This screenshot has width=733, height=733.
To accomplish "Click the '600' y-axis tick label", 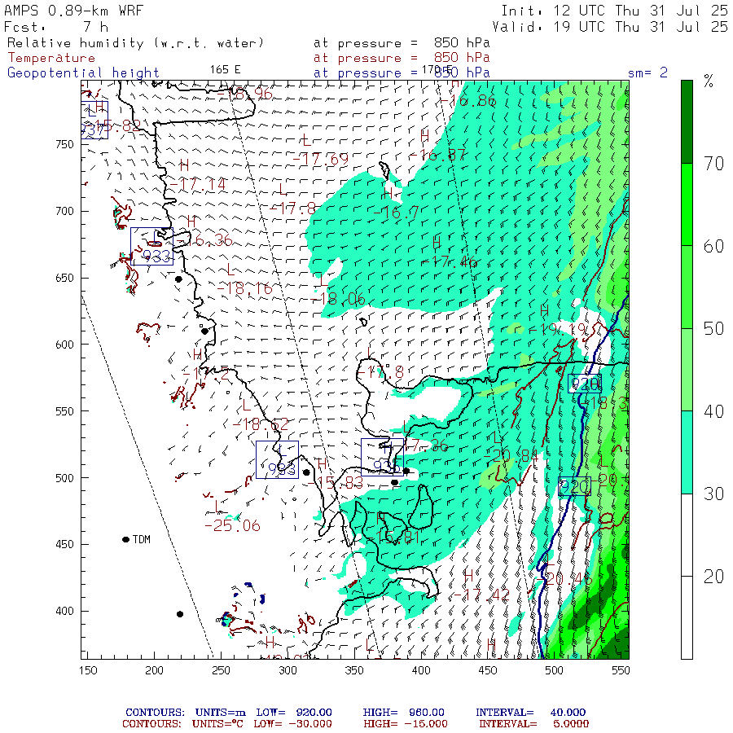I will [x=64, y=345].
